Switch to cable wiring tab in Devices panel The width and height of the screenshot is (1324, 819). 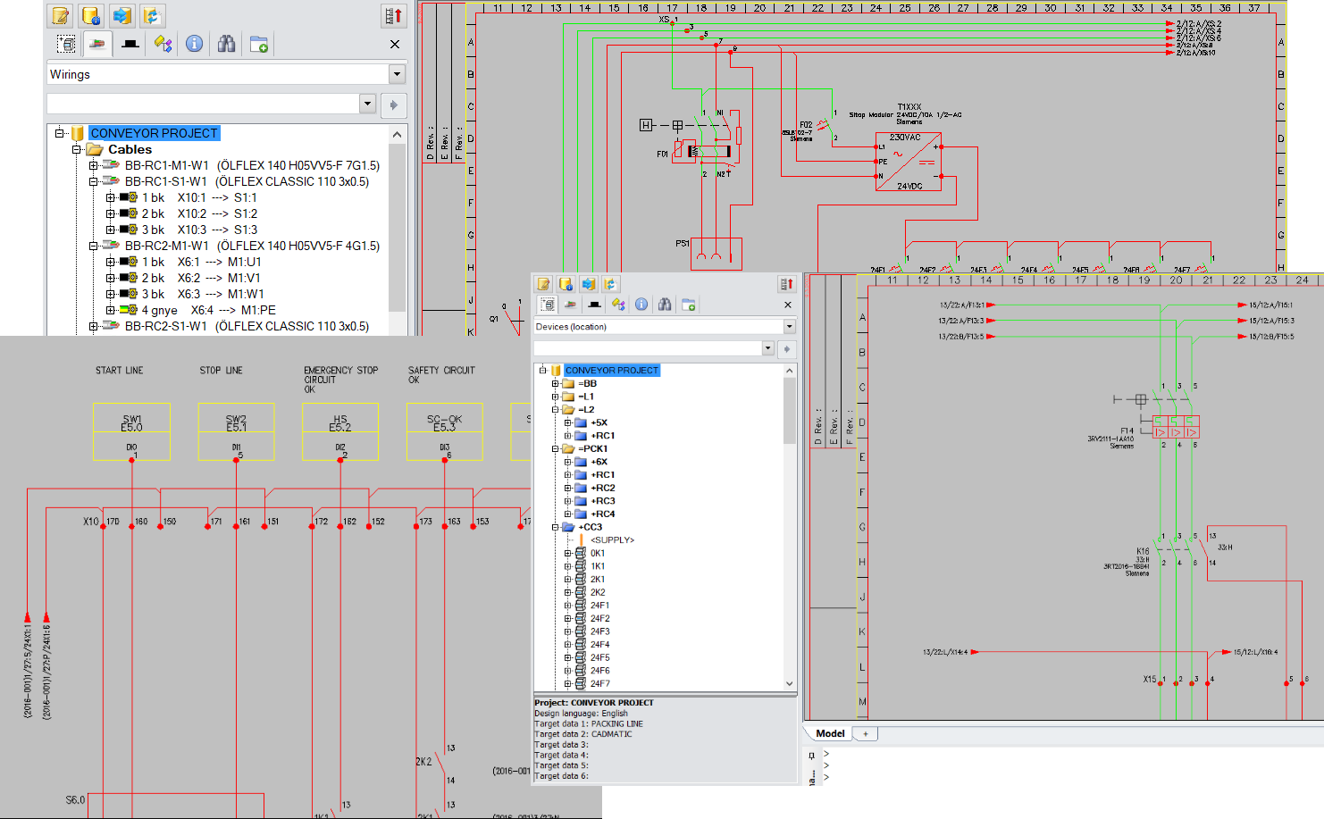click(570, 305)
